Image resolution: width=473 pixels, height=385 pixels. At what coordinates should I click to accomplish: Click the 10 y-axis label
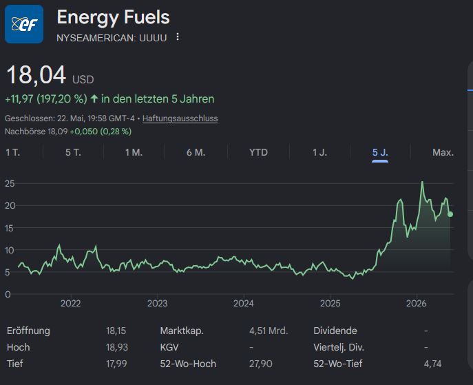[x=9, y=250]
